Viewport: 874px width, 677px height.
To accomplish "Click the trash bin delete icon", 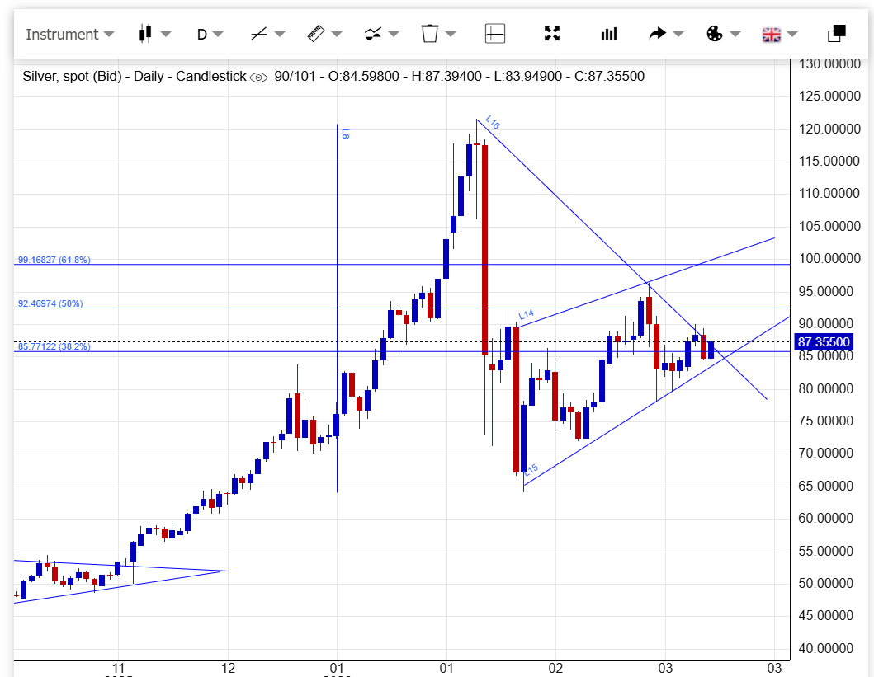I will [430, 34].
